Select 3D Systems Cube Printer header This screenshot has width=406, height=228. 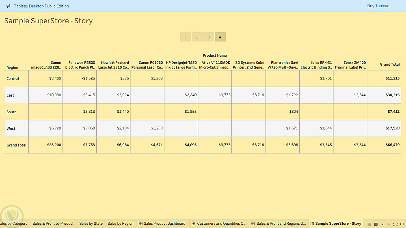248,65
